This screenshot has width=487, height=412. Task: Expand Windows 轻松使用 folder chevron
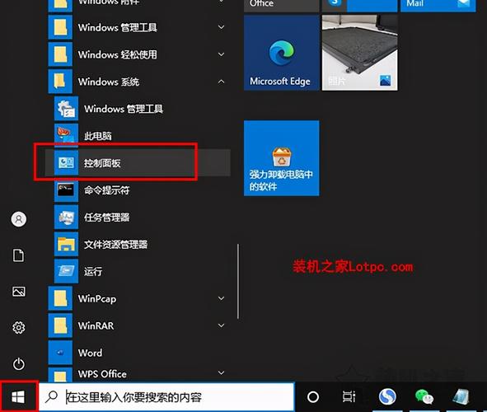coord(221,54)
